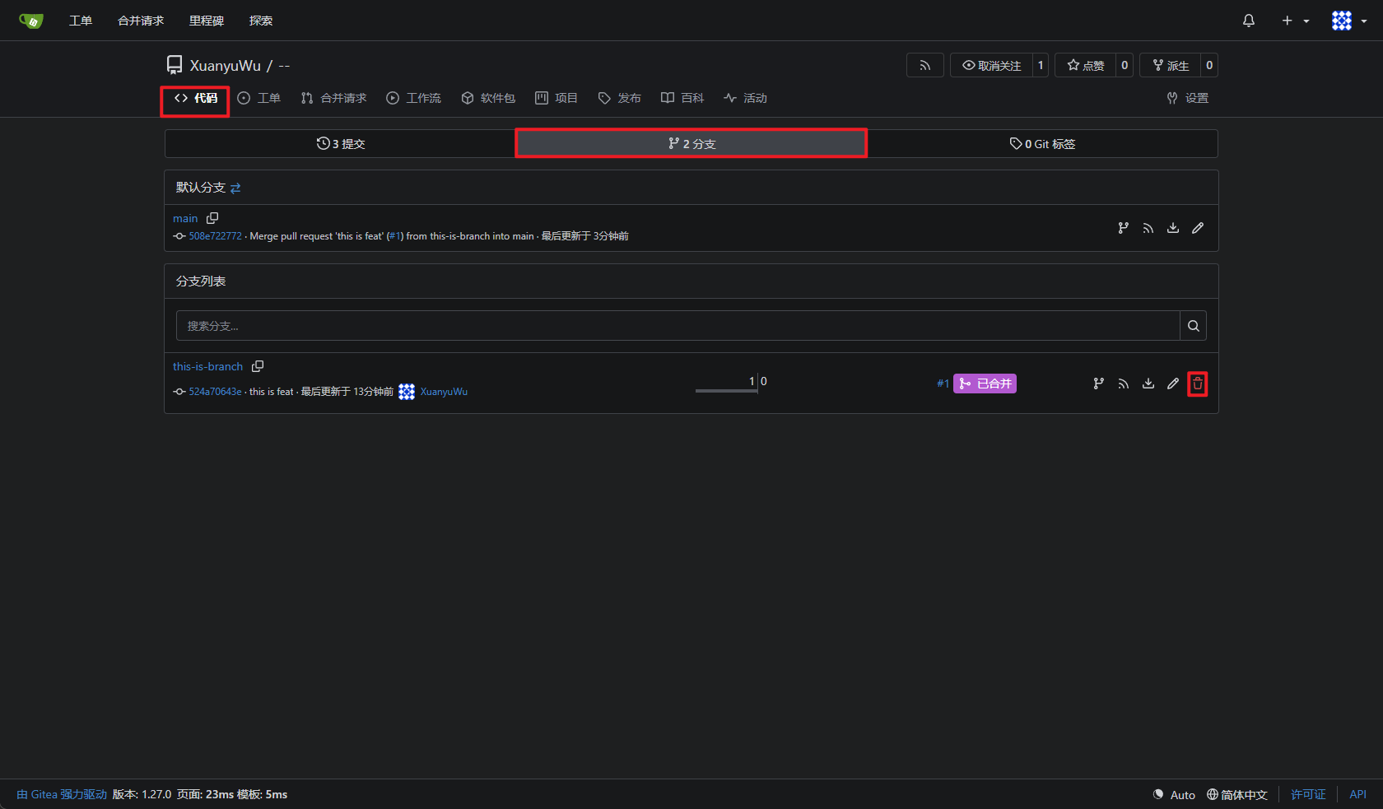Image resolution: width=1383 pixels, height=809 pixels.
Task: Copy the this-is-branch name
Action: 258,366
